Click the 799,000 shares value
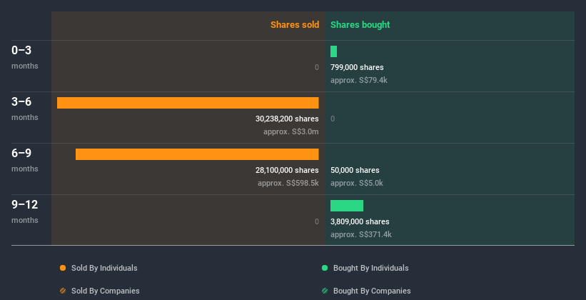The width and height of the screenshot is (586, 300). [x=357, y=67]
